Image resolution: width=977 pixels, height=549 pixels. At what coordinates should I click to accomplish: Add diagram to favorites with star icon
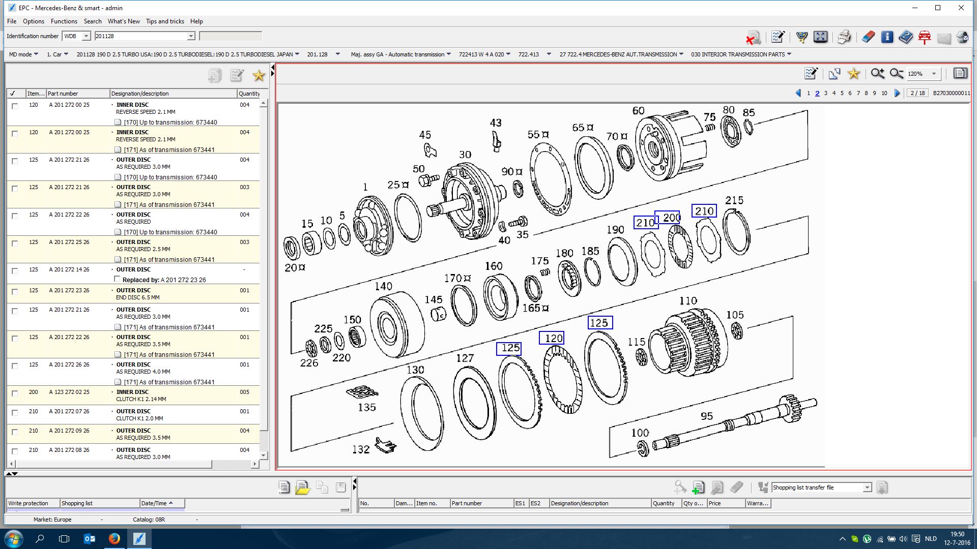(x=853, y=74)
